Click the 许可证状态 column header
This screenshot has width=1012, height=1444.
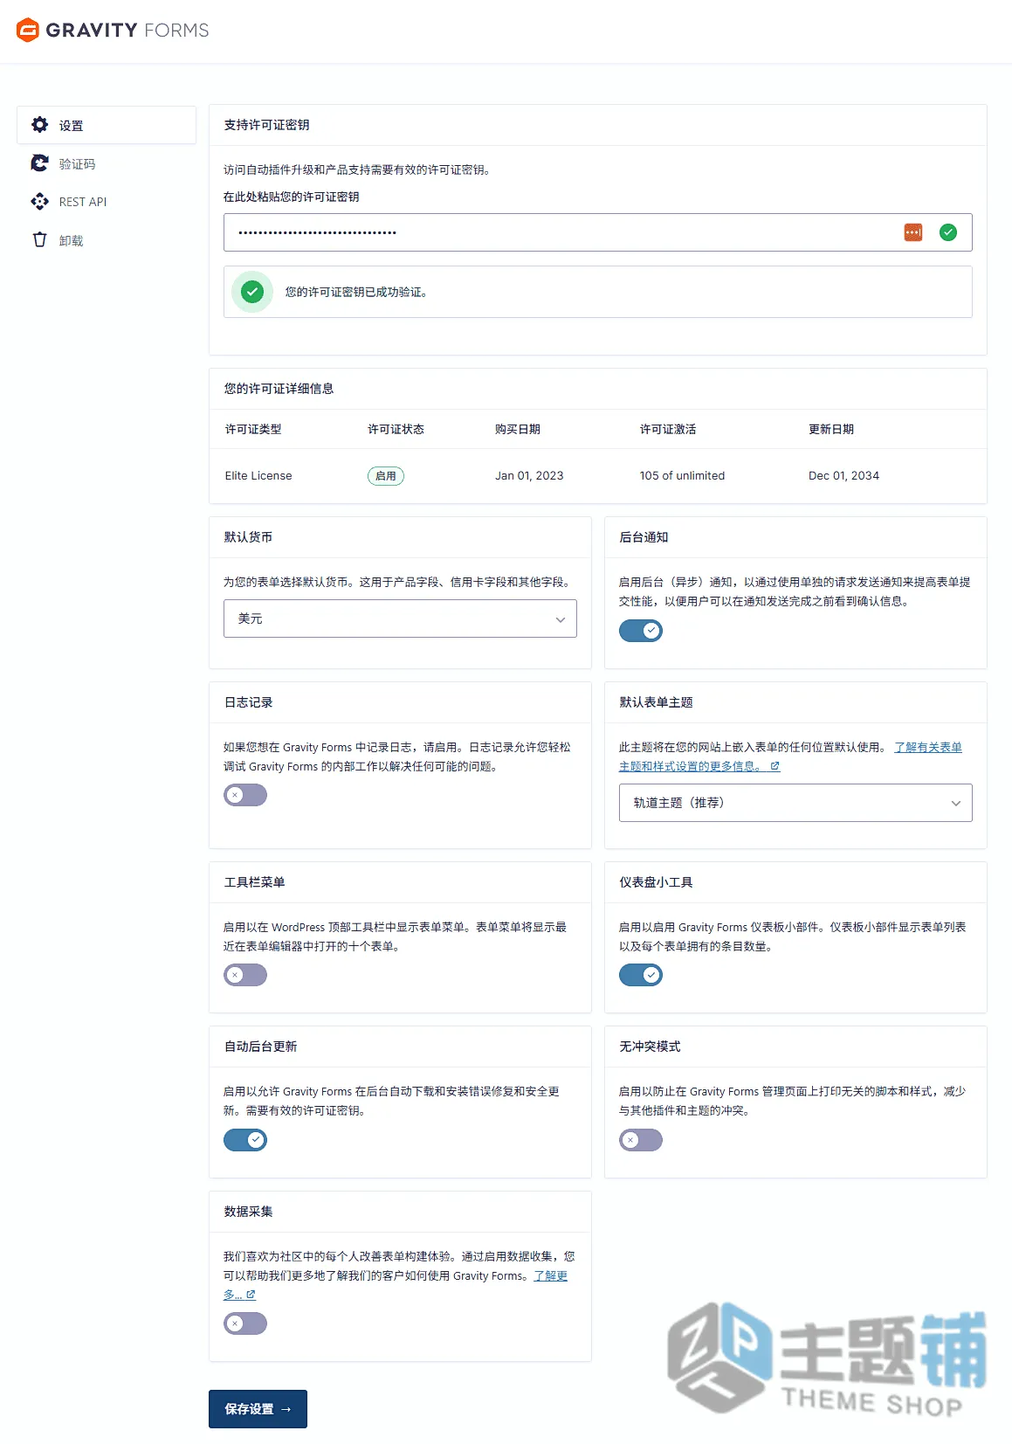tap(396, 429)
